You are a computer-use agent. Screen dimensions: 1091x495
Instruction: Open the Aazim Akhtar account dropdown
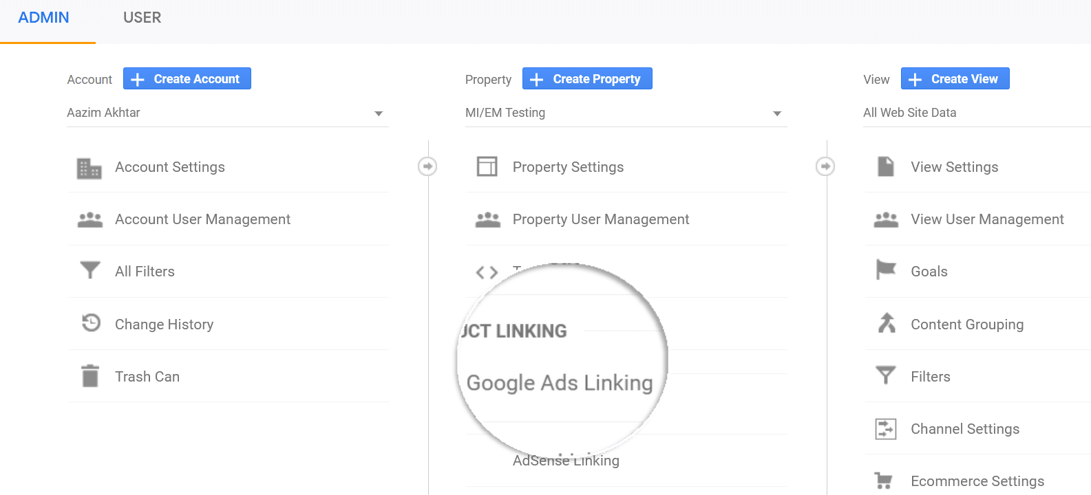[x=228, y=113]
